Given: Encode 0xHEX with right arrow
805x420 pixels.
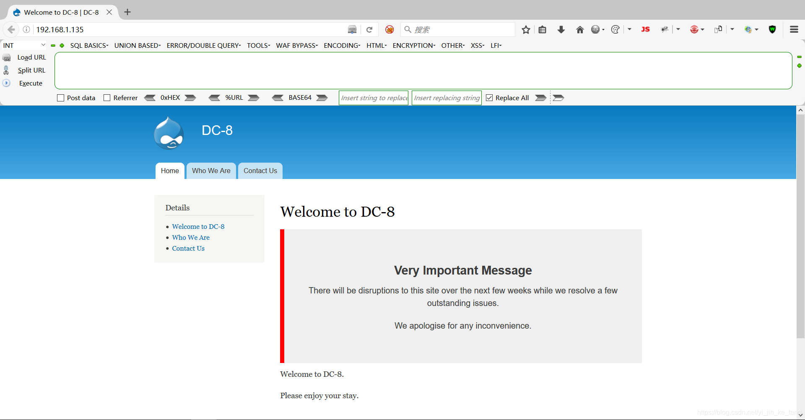Looking at the screenshot, I should pos(190,98).
